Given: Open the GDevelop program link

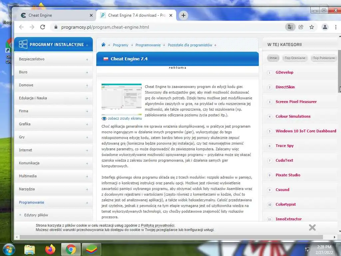Looking at the screenshot, I should tap(284, 72).
